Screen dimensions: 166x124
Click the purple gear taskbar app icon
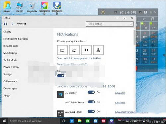(x=111, y=121)
